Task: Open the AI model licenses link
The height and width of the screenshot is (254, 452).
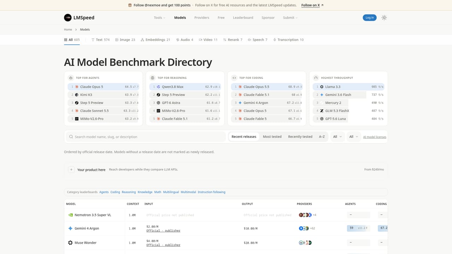Action: click(x=375, y=137)
